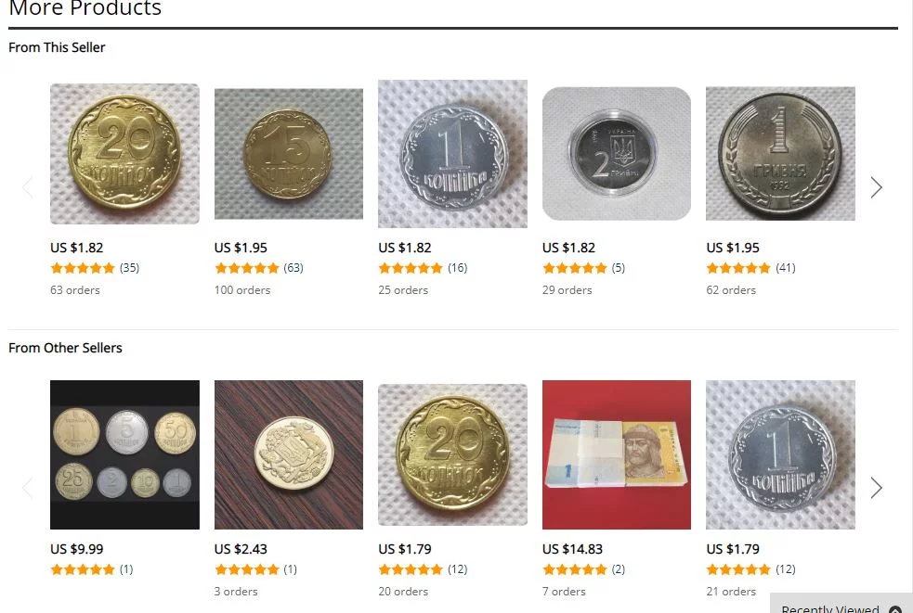Image resolution: width=913 pixels, height=613 pixels.
Task: Open the coin on dark wood thumbnail
Action: tap(289, 454)
